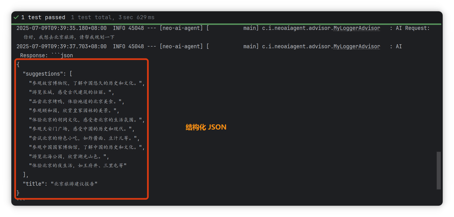Click the green test passed checkmark icon
Screen dimensions: 454x217
(16, 17)
